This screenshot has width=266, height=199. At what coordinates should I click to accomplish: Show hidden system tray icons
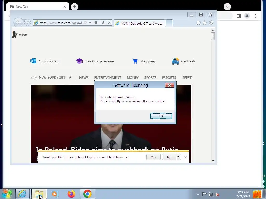click(198, 194)
